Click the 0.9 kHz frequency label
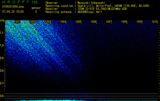Screen dimensions: 160x101 (x=2, y=58)
